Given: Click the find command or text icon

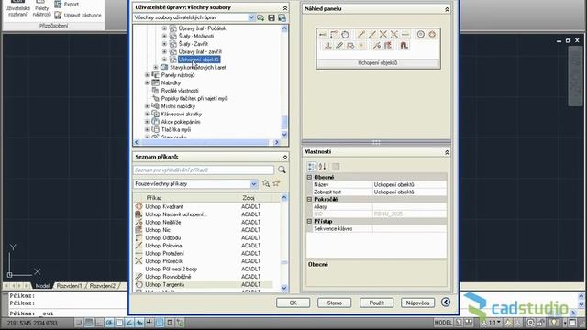Looking at the screenshot, I should (266, 183).
